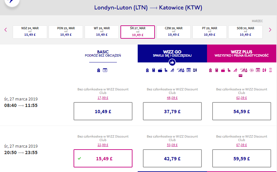Click the 20:50 → 23:55 flight time
Image resolution: width=277 pixels, height=172 pixels.
click(x=20, y=152)
